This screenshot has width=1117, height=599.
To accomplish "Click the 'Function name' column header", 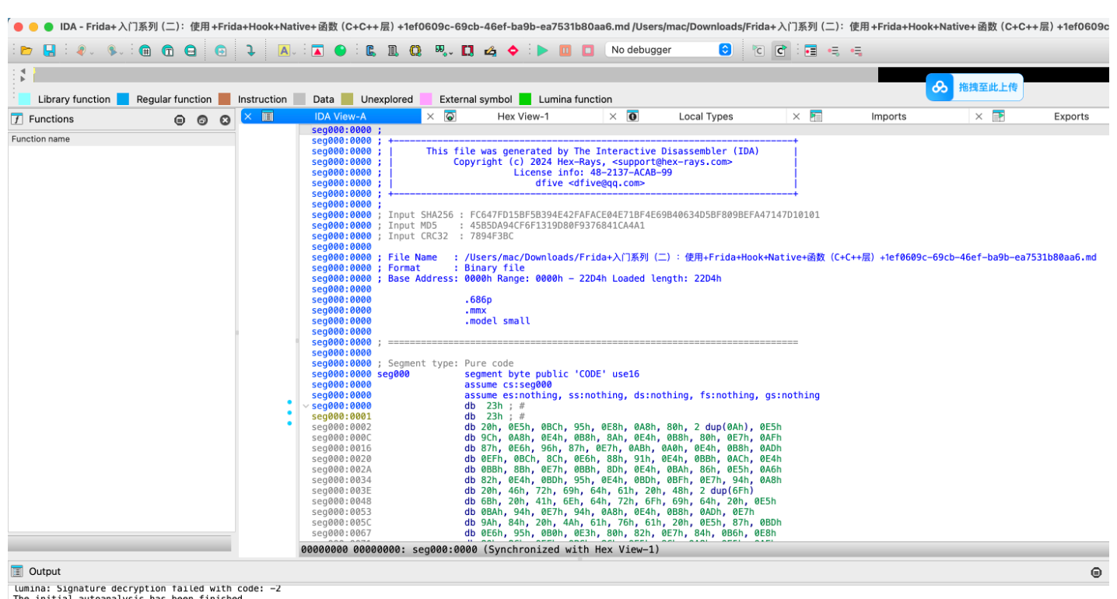I will (40, 139).
